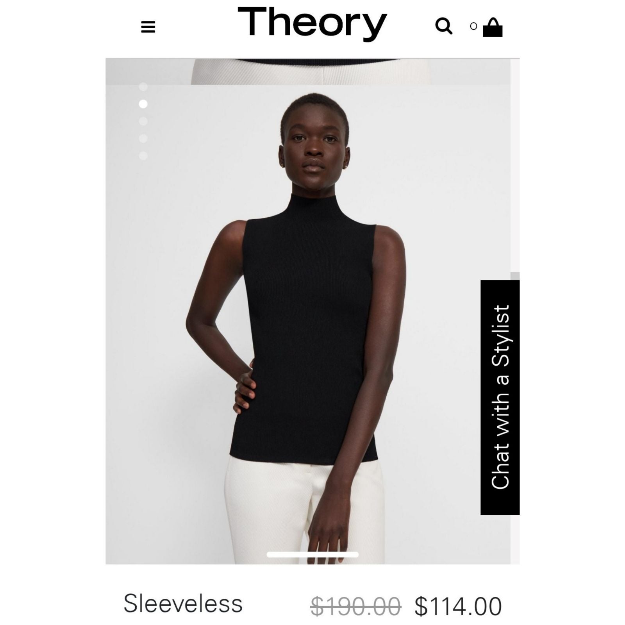Tap the white home indicator bar
This screenshot has width=625, height=625.
tap(312, 555)
